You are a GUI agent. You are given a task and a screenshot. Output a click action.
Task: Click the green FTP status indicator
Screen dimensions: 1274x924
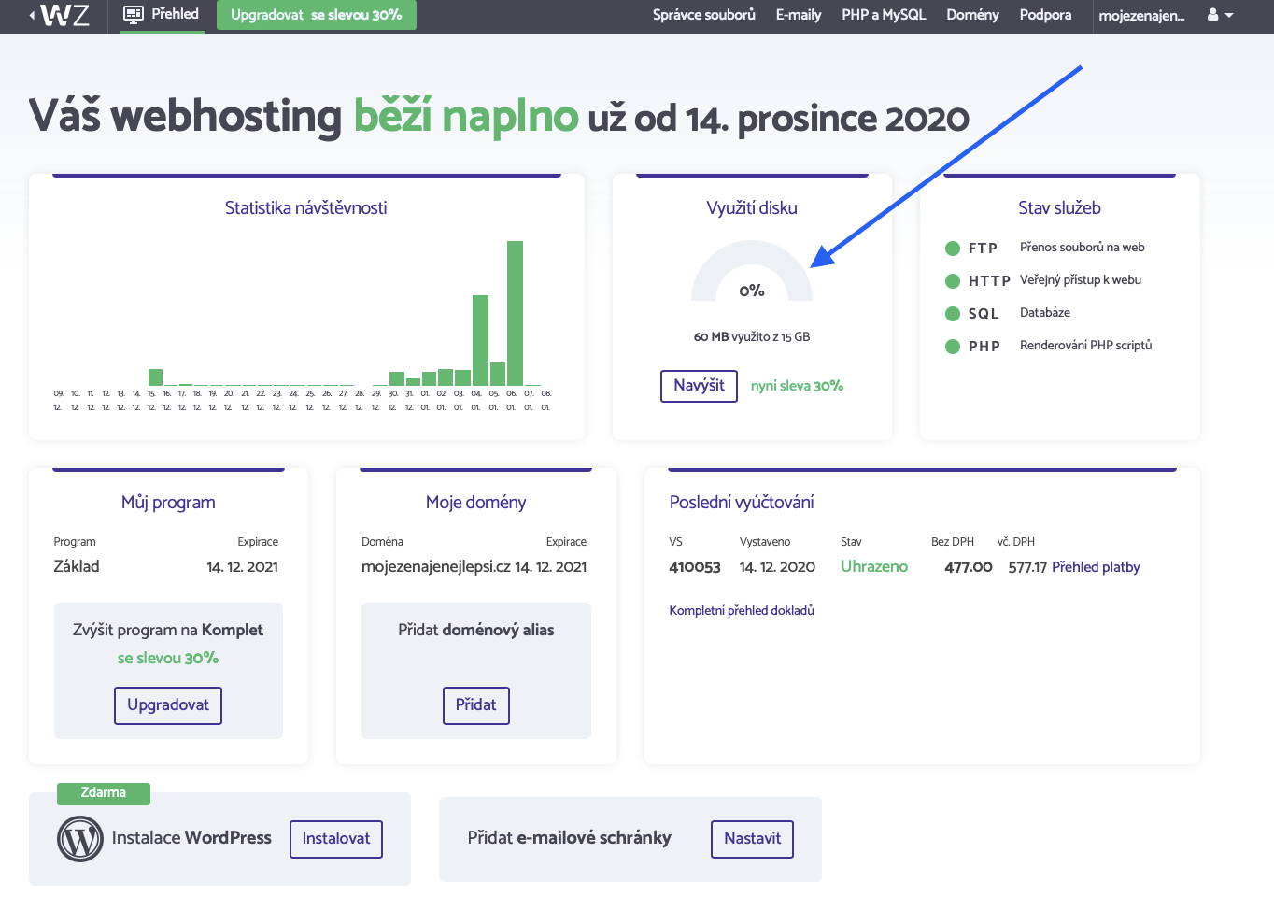(953, 249)
